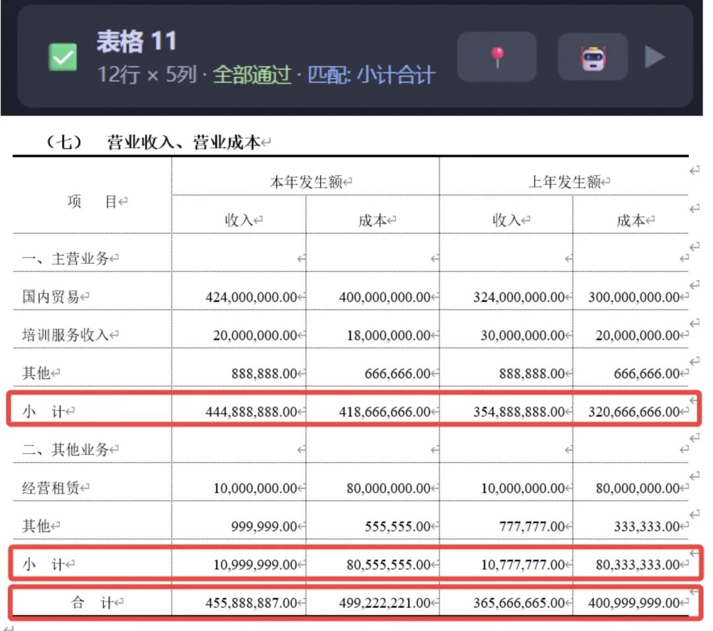Select cell 455,888,887.00
The width and height of the screenshot is (713, 631).
click(252, 603)
